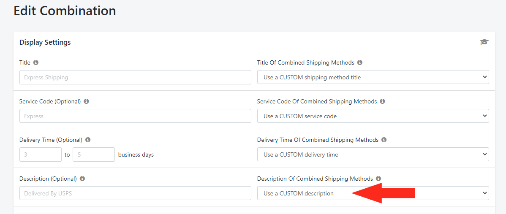Click info icon beside Title Of Combined Shipping Methods
Screen dimensions: 506x214
click(360, 62)
